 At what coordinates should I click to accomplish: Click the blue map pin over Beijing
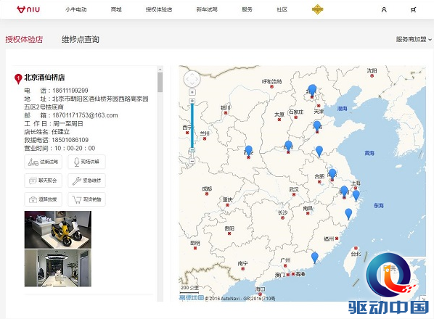click(x=312, y=91)
